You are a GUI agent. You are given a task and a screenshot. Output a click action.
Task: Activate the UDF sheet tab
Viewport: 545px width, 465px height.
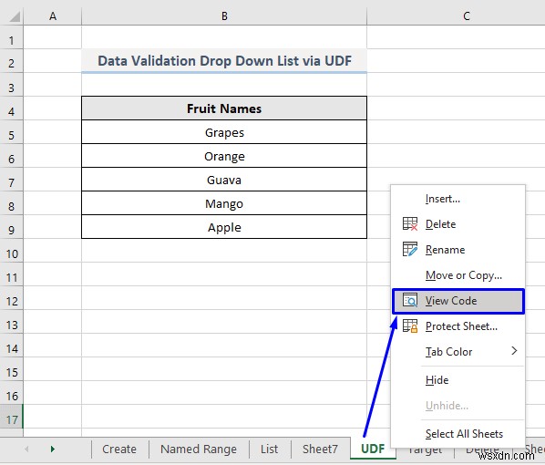click(373, 449)
